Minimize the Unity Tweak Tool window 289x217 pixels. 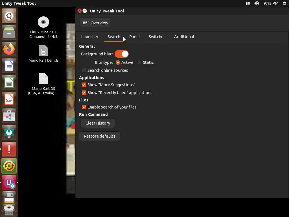85,11
